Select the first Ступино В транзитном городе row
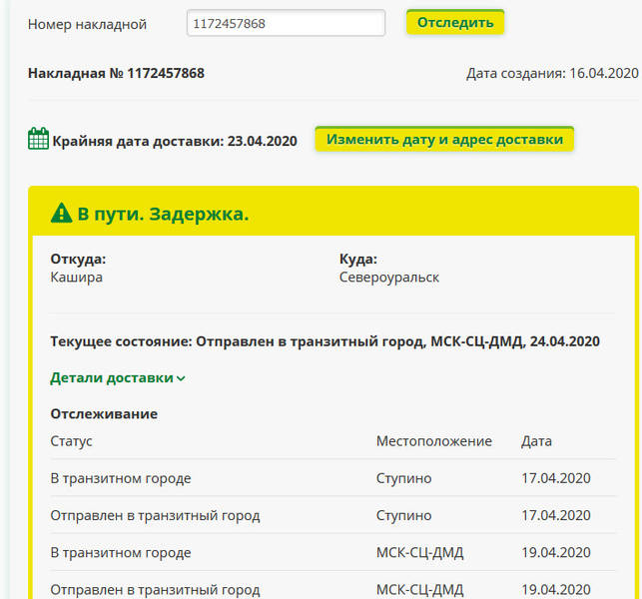 [332, 478]
